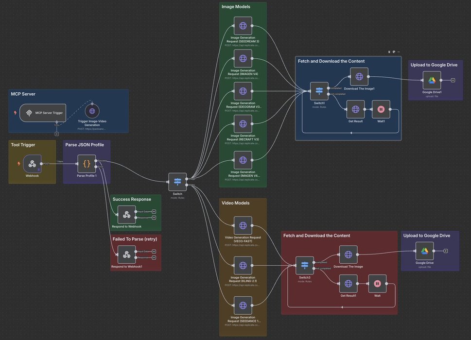Add Response connection on Respond to Webhook
Viewport: 471px width, 340px height.
pyautogui.click(x=154, y=218)
